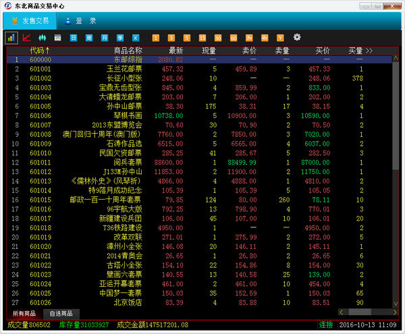Select row 东邮综指 600000

pyautogui.click(x=199, y=59)
